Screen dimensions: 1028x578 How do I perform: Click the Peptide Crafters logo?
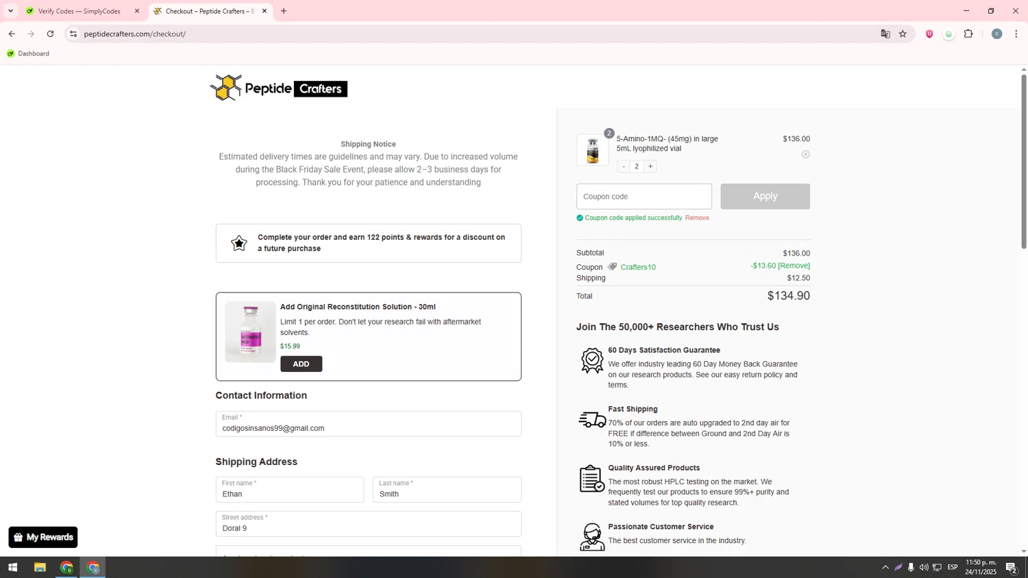click(278, 88)
